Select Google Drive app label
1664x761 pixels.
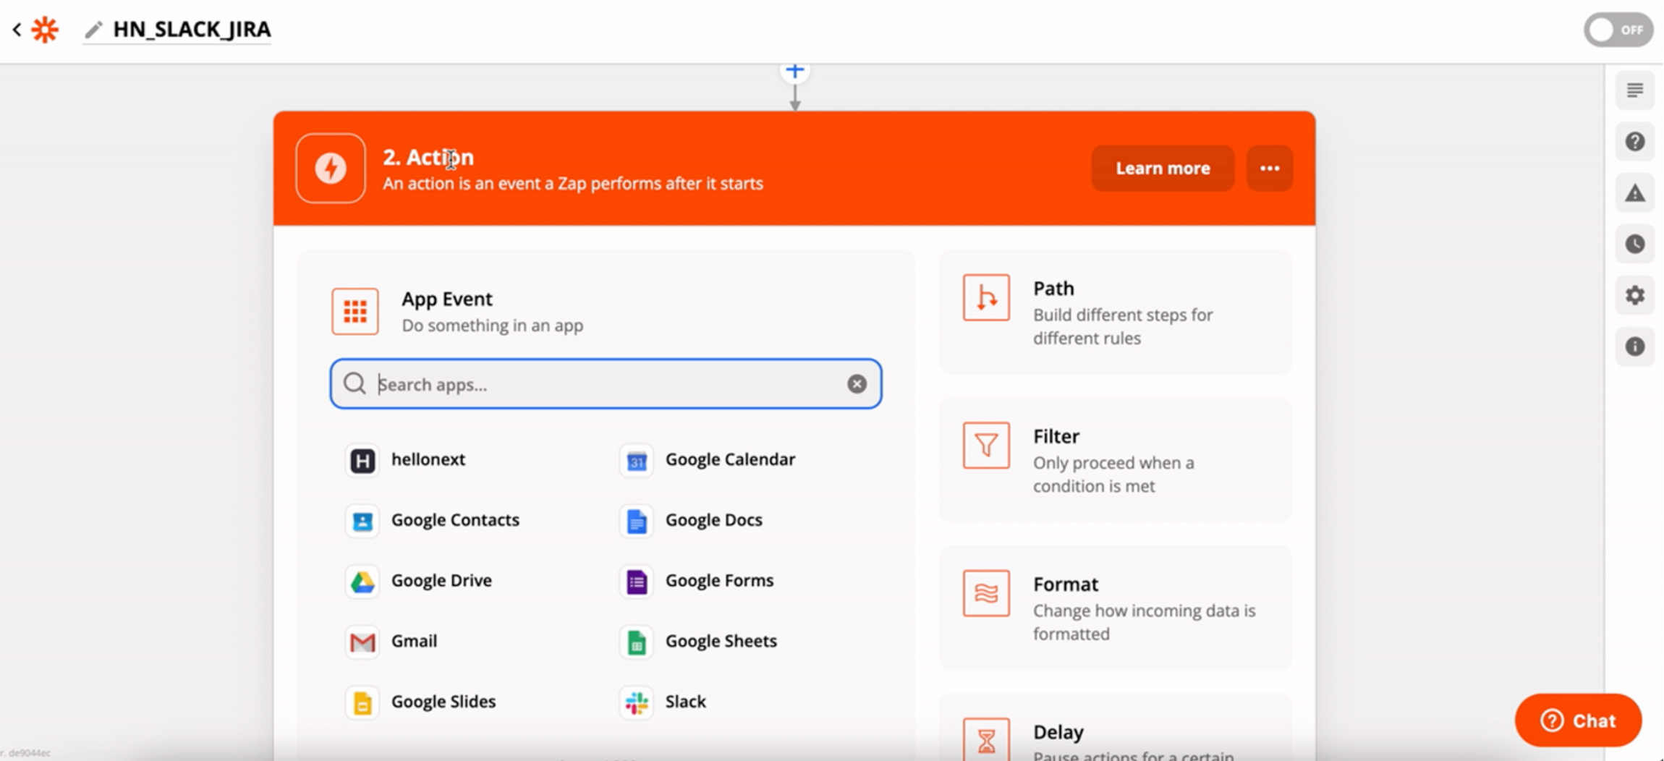pos(441,581)
